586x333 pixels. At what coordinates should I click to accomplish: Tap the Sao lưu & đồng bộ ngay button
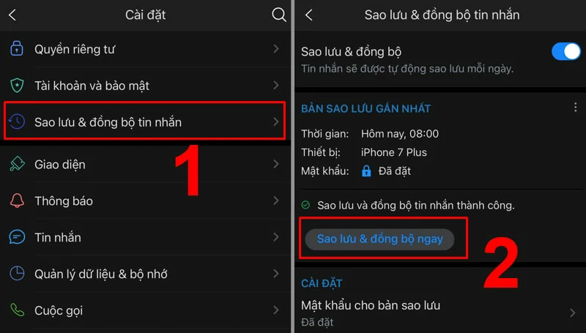pos(379,239)
